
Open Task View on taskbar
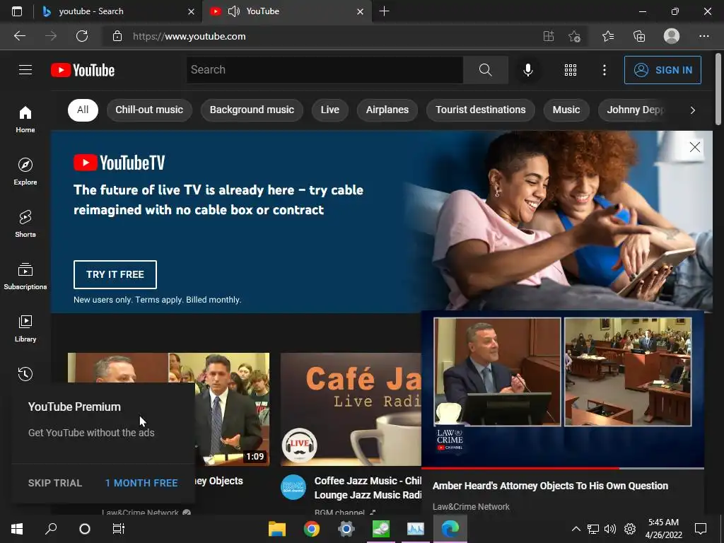pos(118,529)
